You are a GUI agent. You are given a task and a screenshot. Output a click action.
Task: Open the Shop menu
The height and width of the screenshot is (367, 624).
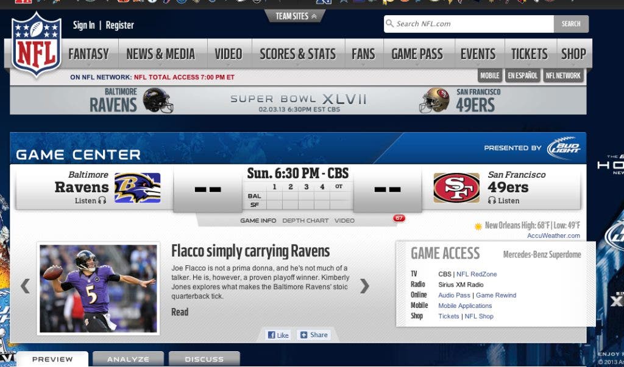pos(573,54)
